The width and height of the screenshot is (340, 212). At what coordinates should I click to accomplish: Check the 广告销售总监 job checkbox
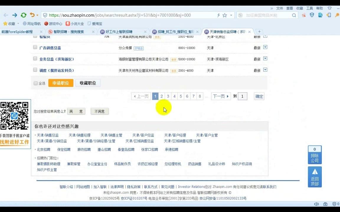point(35,47)
